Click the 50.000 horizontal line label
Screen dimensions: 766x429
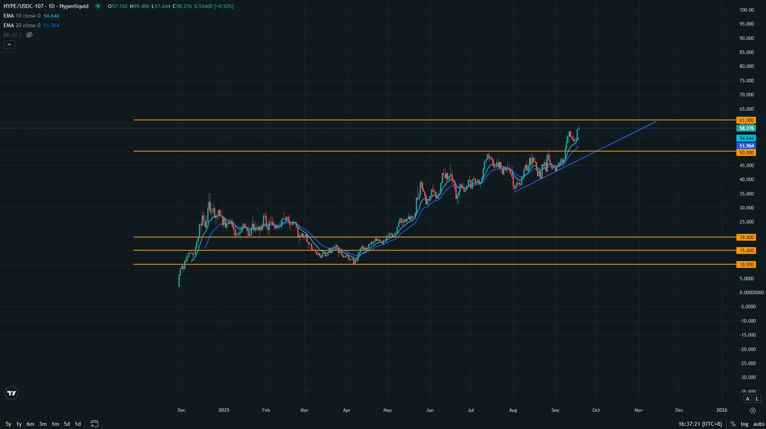(x=746, y=152)
